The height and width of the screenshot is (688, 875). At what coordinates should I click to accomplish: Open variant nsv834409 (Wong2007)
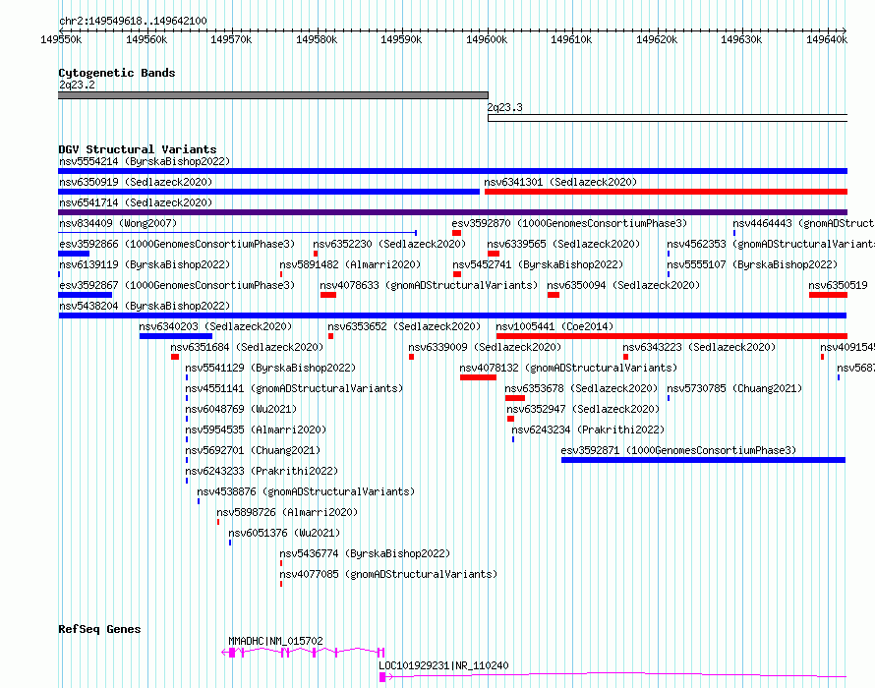118,224
